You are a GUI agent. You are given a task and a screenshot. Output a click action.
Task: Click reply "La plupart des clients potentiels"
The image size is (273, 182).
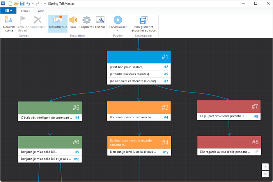click(223, 116)
